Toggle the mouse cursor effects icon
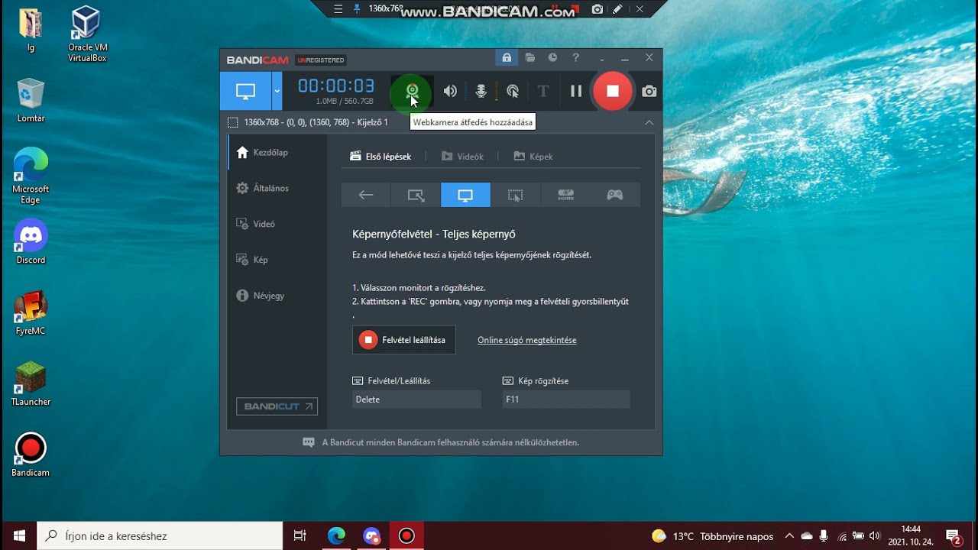The width and height of the screenshot is (978, 550). click(513, 92)
